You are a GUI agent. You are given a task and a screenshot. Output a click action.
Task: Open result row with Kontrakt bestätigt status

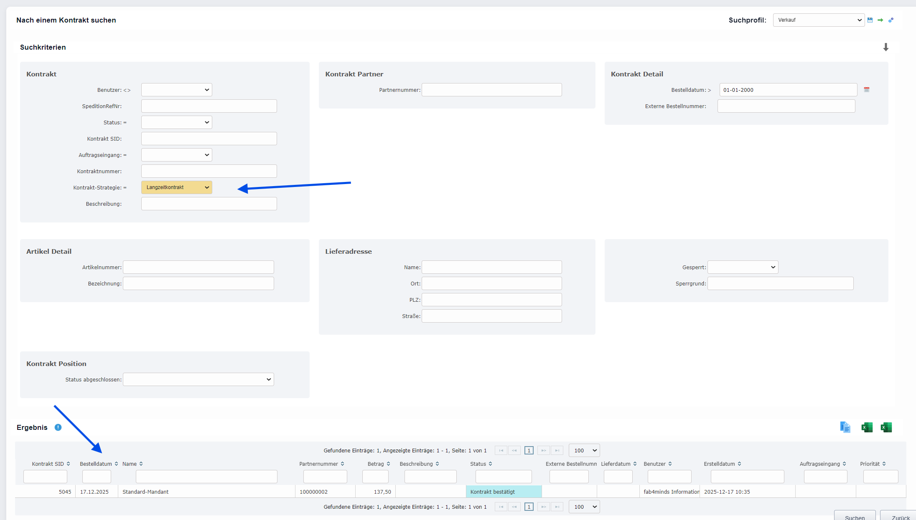click(503, 492)
